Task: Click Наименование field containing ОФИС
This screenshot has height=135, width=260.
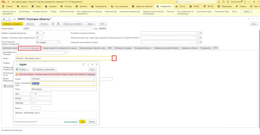Action: point(58,28)
